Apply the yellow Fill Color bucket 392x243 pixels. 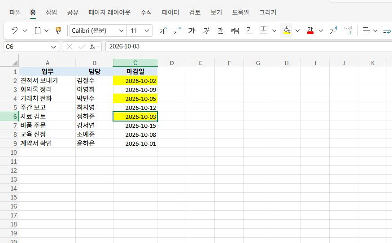(x=287, y=30)
